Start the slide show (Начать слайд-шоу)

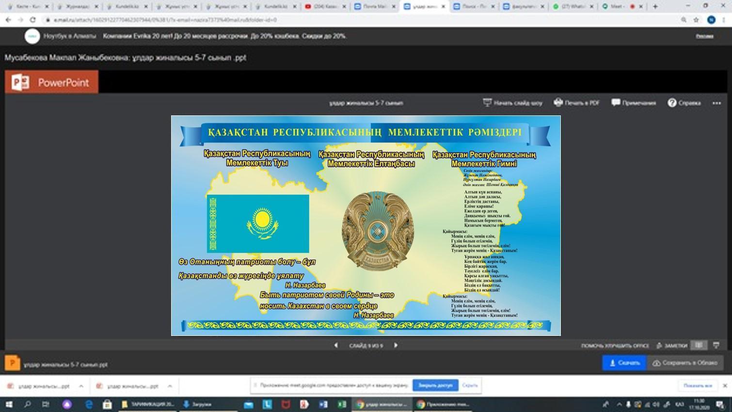tap(512, 103)
